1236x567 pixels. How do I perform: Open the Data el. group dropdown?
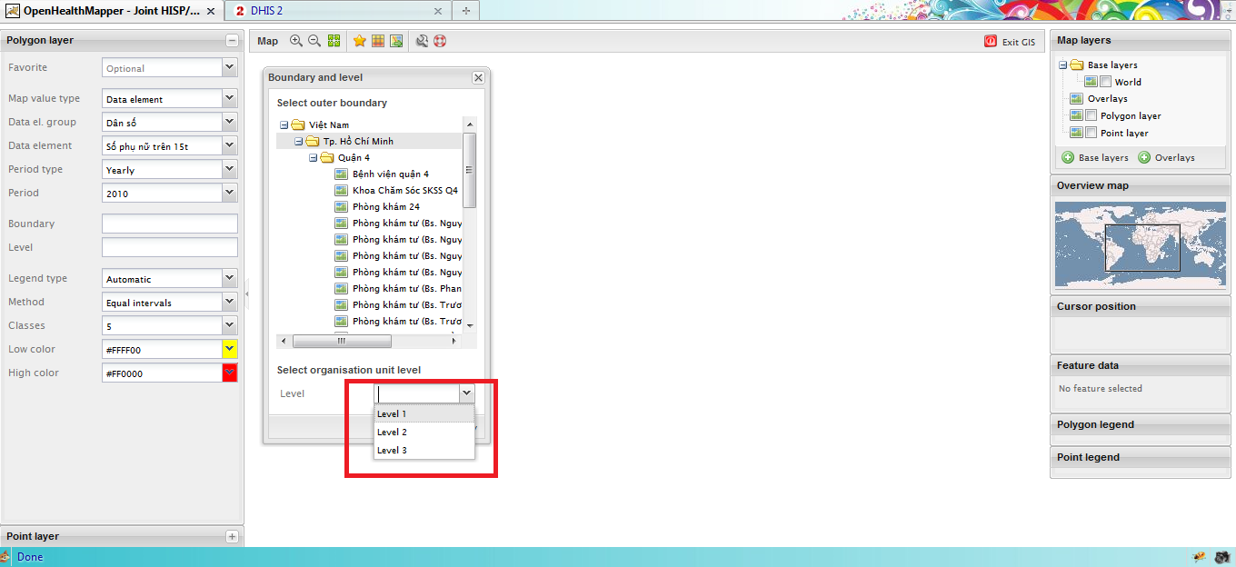click(230, 122)
